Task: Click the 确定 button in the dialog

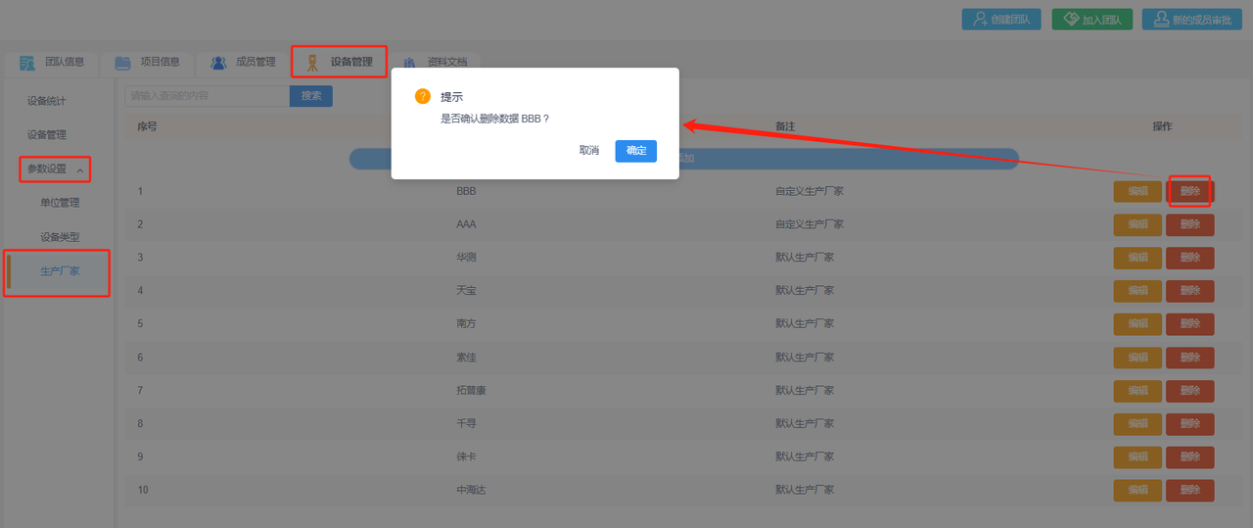Action: [635, 151]
